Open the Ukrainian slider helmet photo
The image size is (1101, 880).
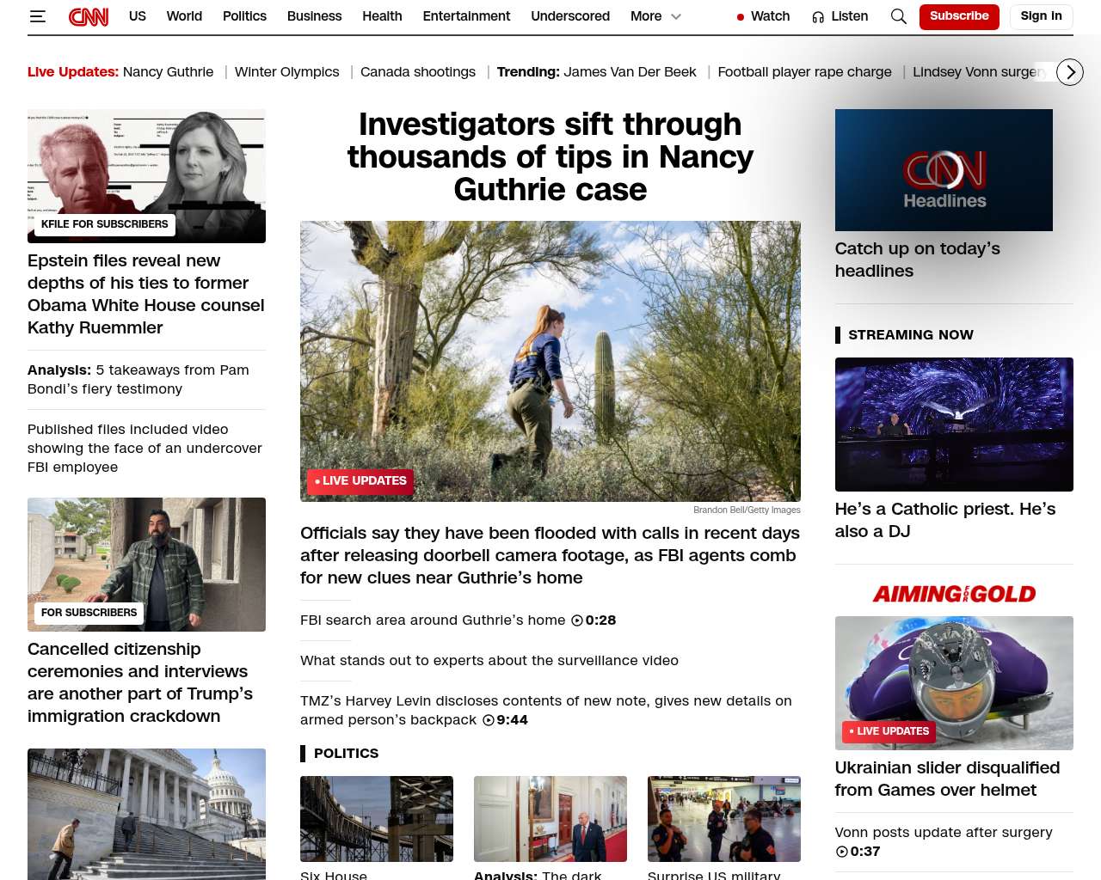(x=954, y=683)
